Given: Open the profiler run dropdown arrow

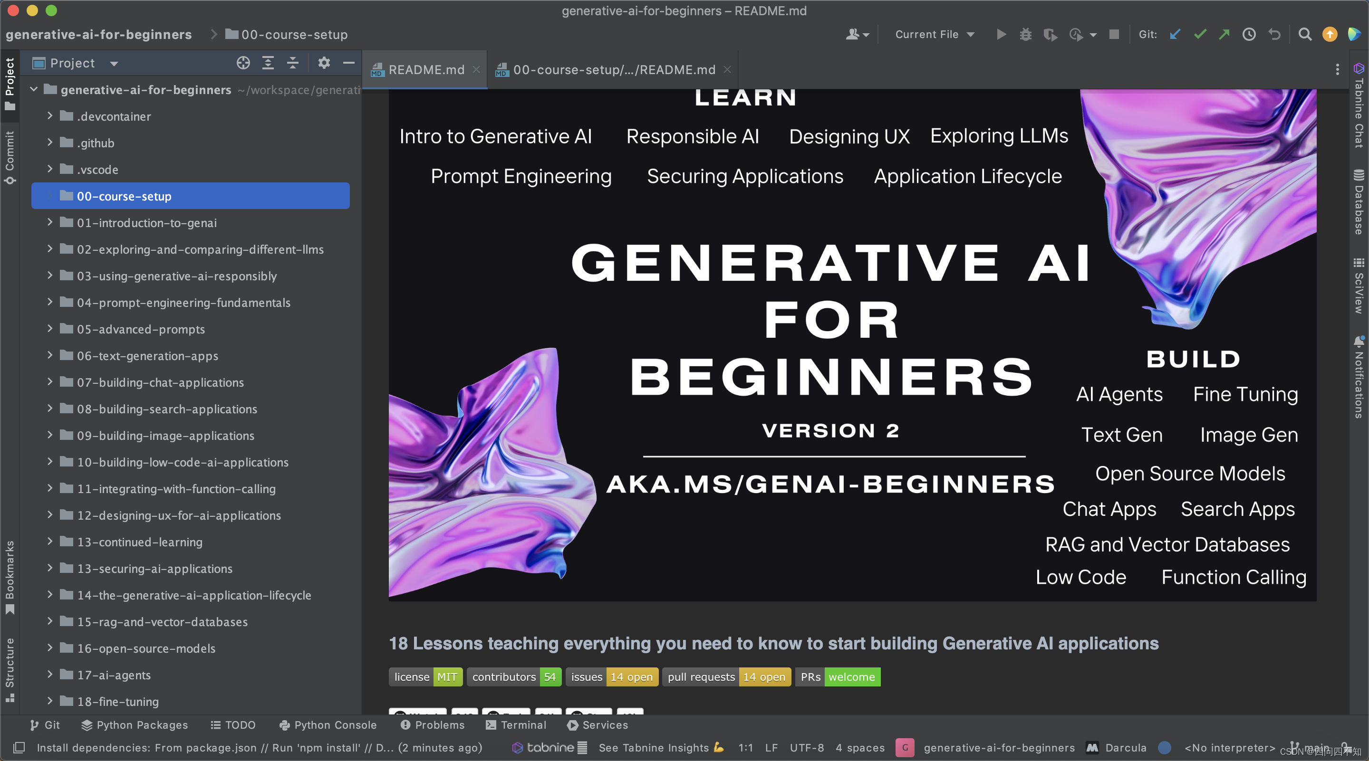Looking at the screenshot, I should [1094, 35].
